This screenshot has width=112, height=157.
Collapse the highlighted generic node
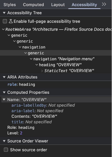pyautogui.click(x=26, y=53)
